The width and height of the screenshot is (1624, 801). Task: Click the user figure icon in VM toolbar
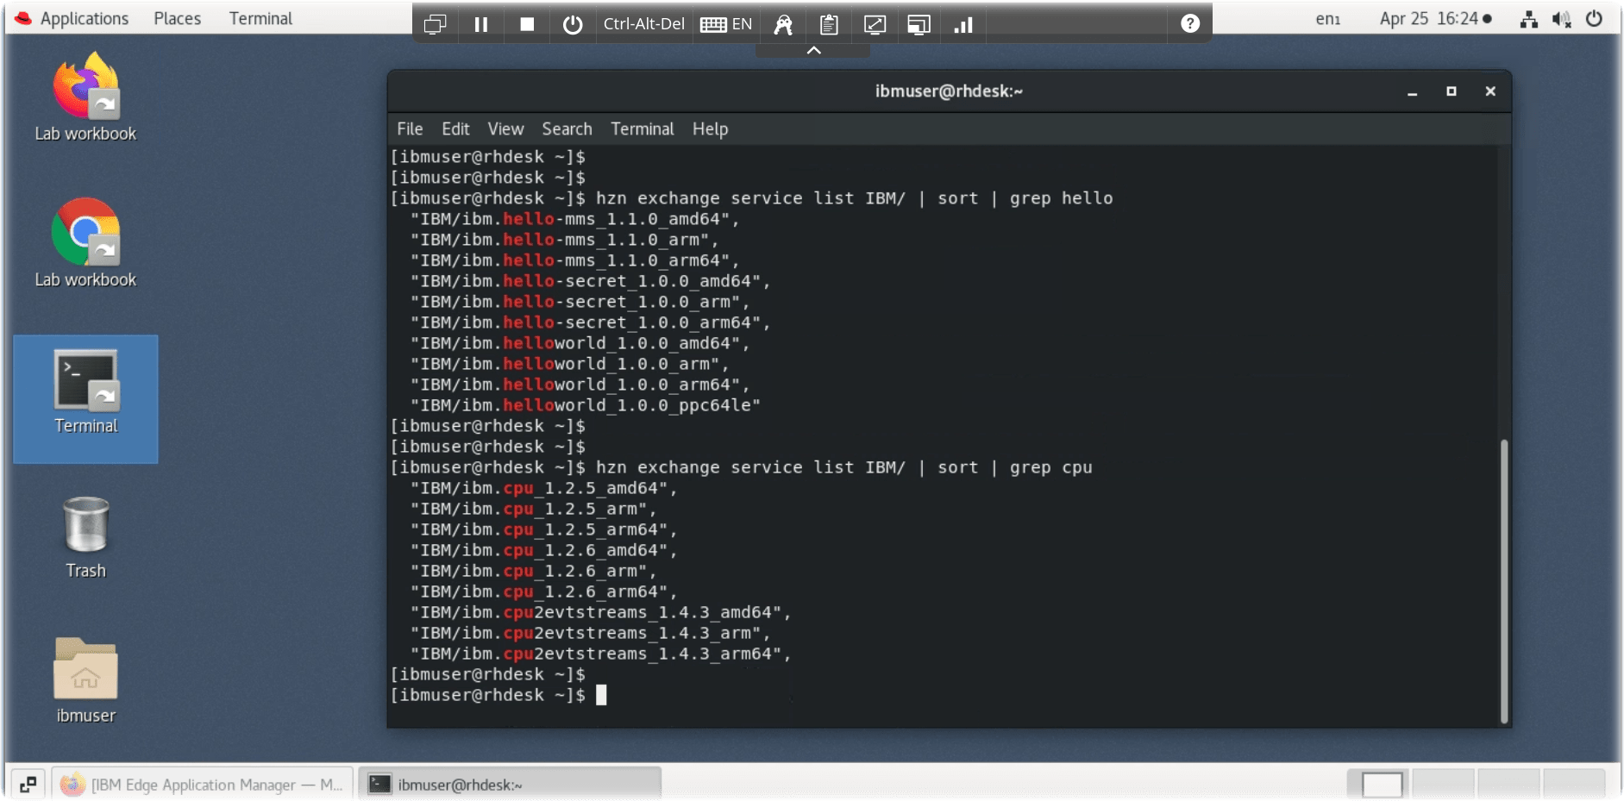click(x=783, y=24)
